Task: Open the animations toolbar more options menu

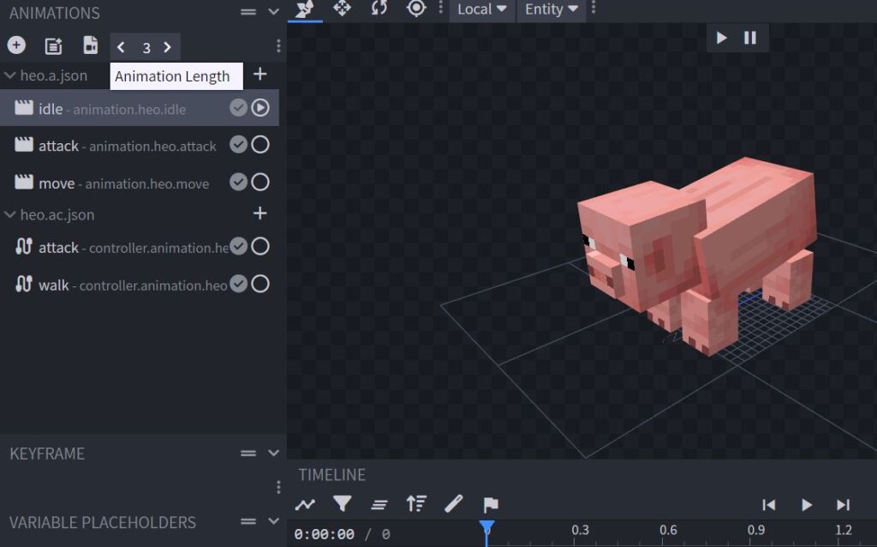Action: 278,46
